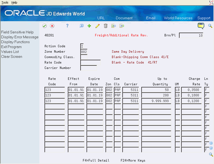This screenshot has height=164, width=214.
Task: Select Display Error Message
Action: click(20, 37)
